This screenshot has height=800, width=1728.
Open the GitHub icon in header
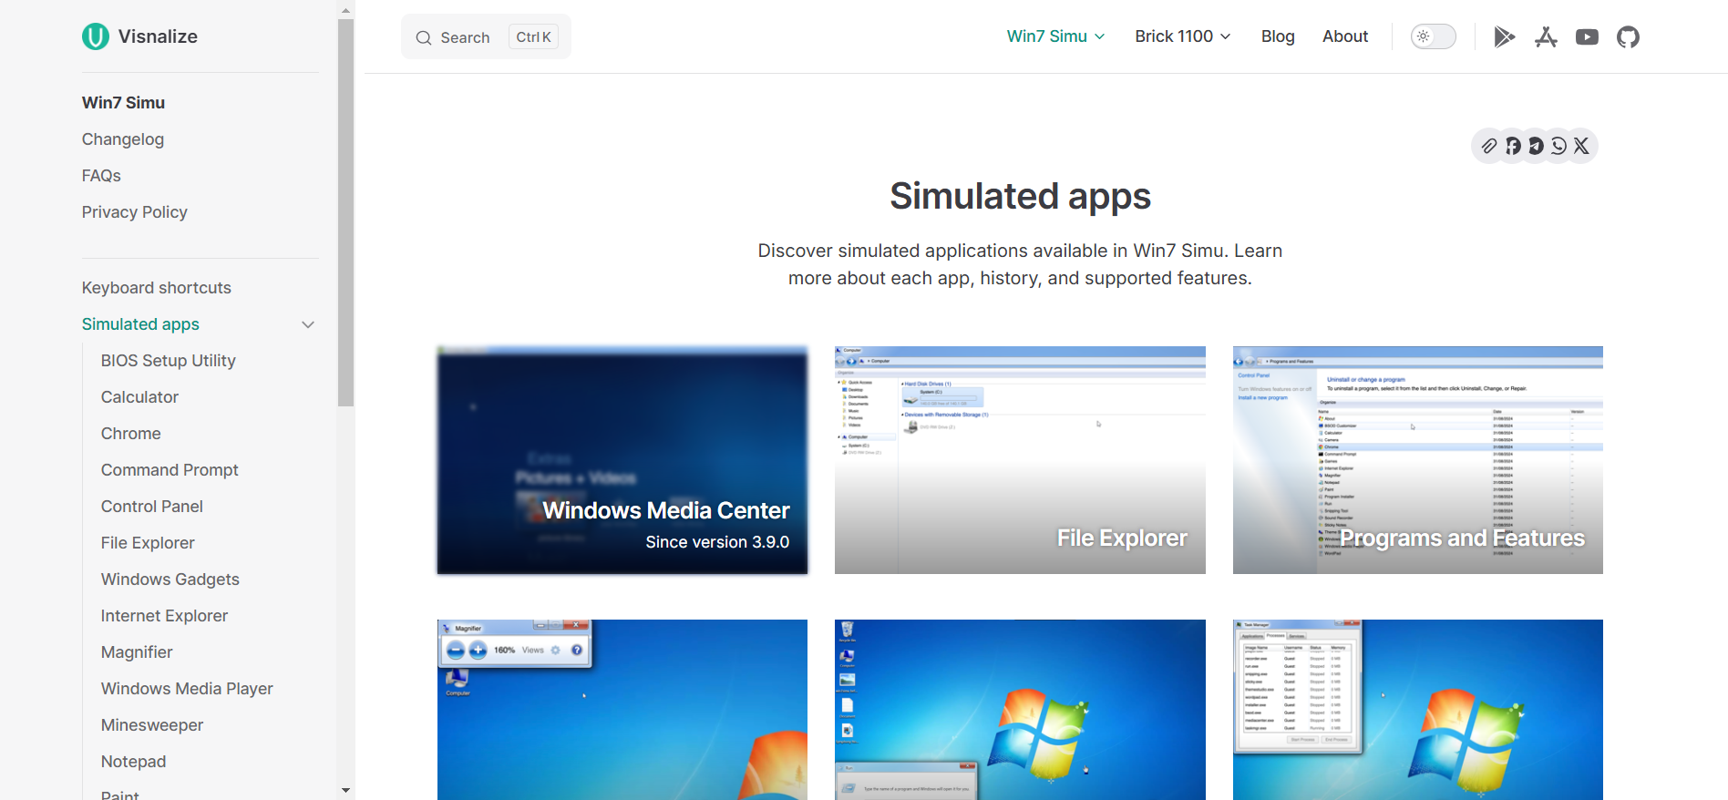point(1628,37)
